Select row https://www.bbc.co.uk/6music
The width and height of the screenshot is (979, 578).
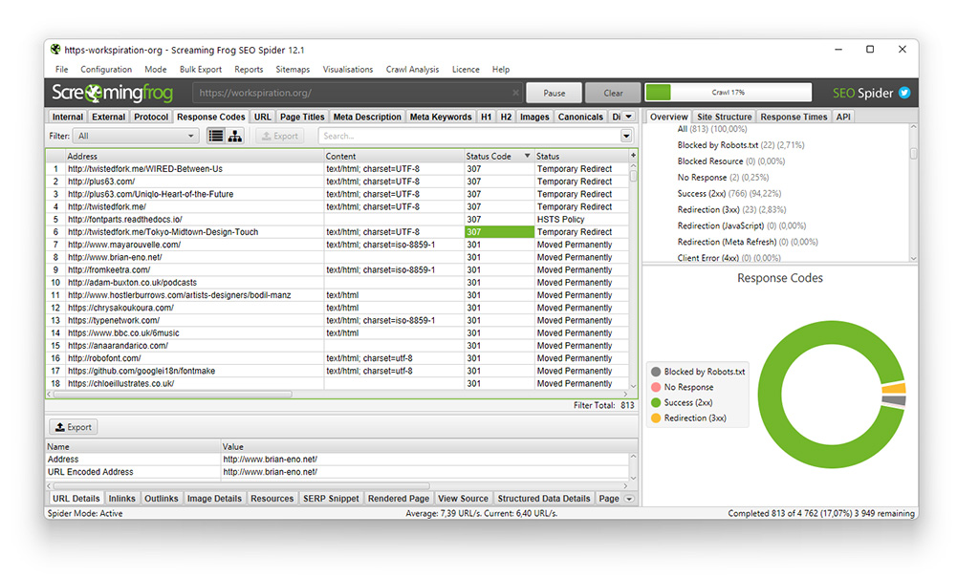337,332
